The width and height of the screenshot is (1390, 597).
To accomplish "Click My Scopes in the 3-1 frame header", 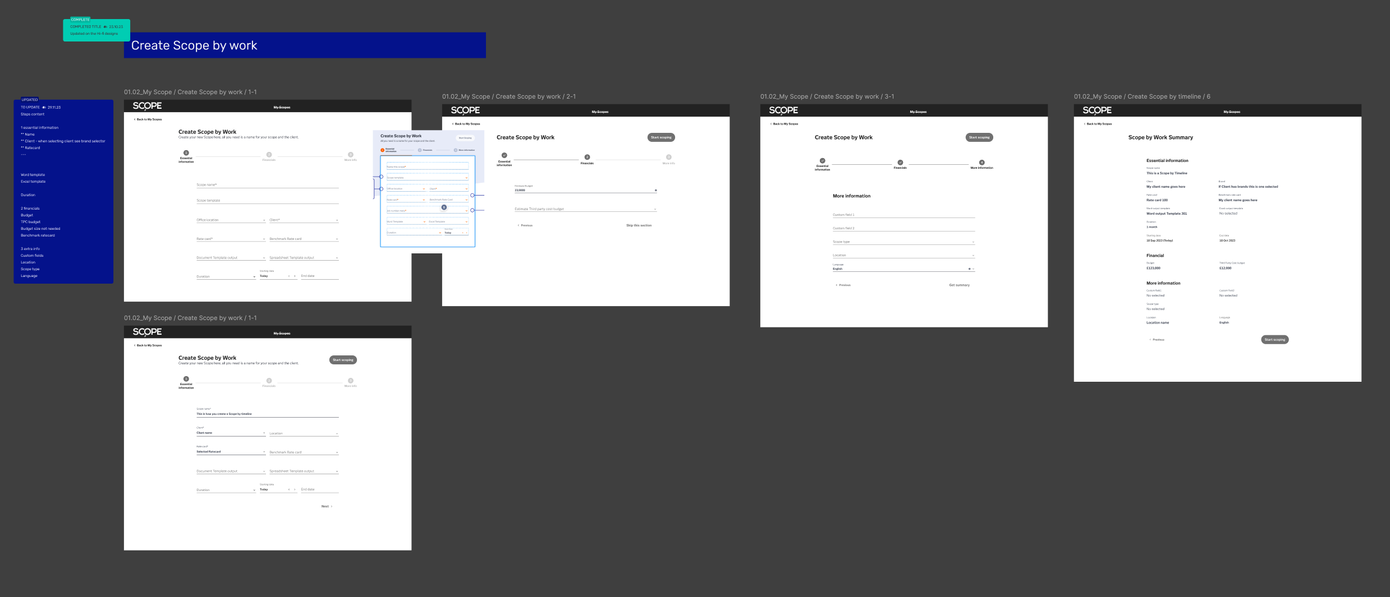I will click(x=918, y=112).
